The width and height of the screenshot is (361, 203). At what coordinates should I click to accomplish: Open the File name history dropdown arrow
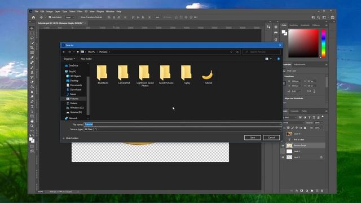(x=280, y=125)
